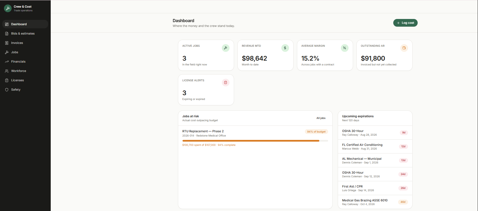Image resolution: width=478 pixels, height=211 pixels.
Task: Click the 13d expiration badge
Action: (x=403, y=160)
